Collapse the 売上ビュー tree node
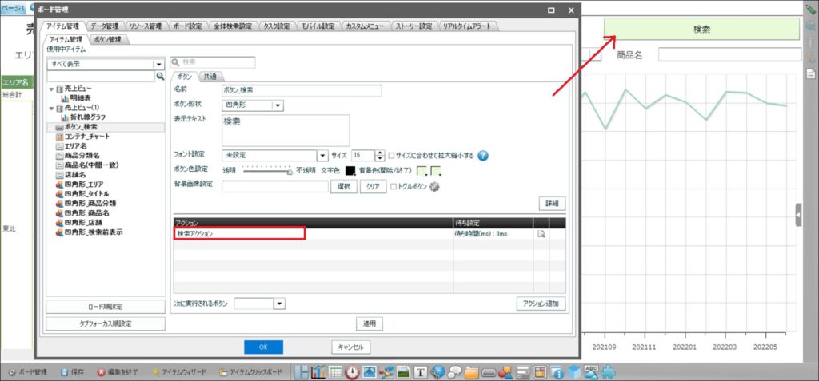819x381 pixels. 52,89
